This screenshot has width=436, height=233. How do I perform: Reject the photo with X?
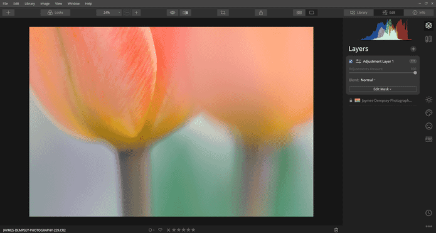point(168,230)
